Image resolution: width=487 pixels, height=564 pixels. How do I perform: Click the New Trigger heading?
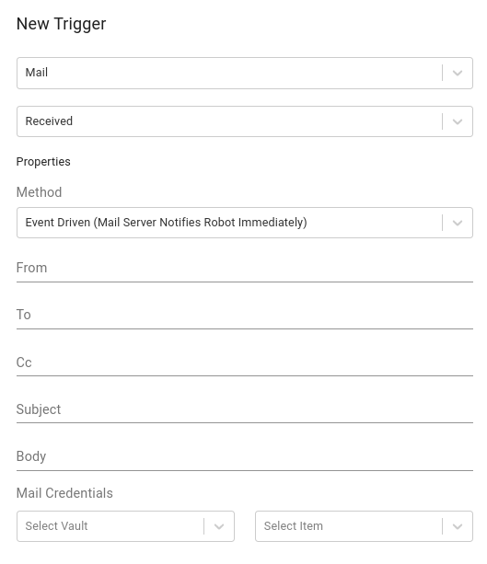pos(61,24)
